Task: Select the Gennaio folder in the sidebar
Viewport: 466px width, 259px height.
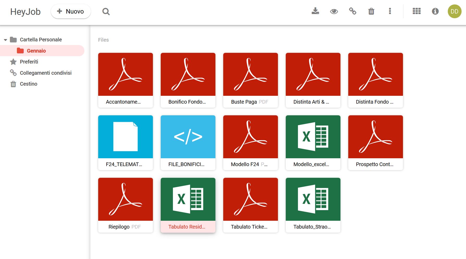Action: [42, 51]
